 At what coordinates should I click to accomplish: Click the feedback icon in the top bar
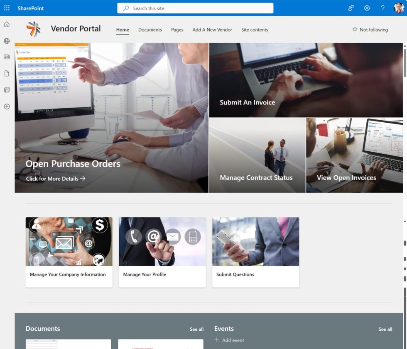[351, 8]
